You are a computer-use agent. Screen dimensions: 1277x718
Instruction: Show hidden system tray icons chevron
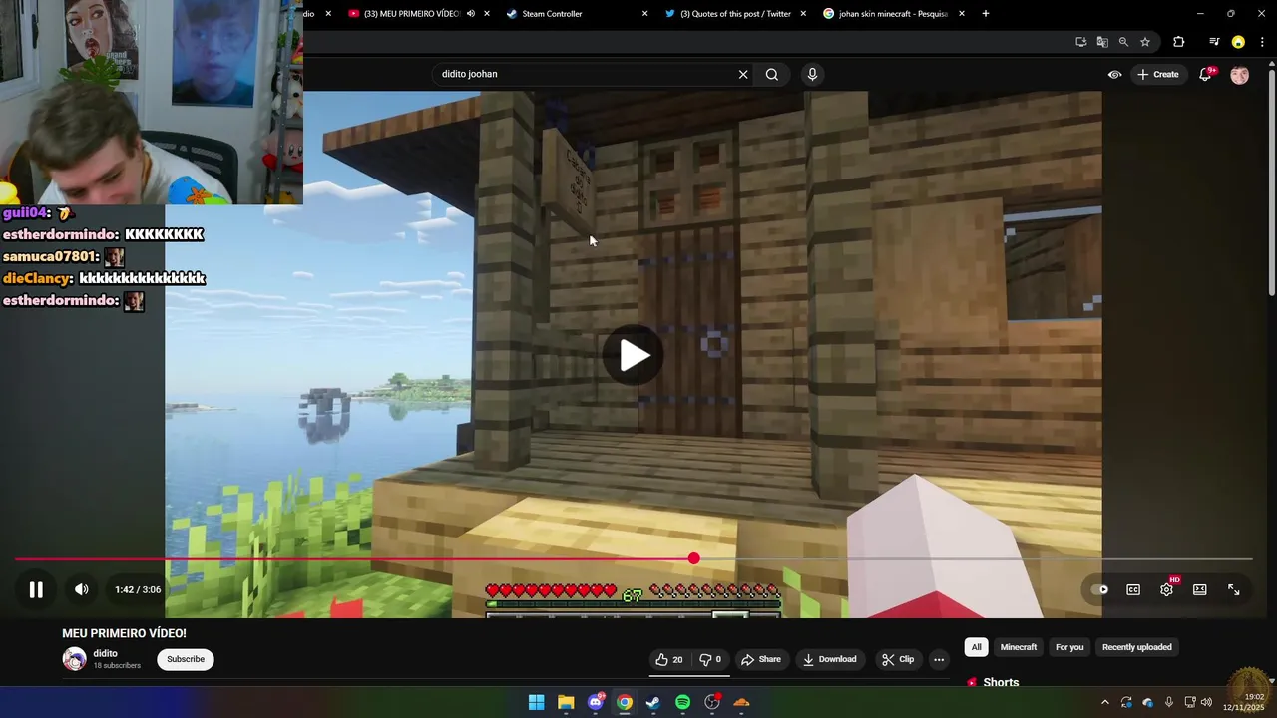point(1104,702)
